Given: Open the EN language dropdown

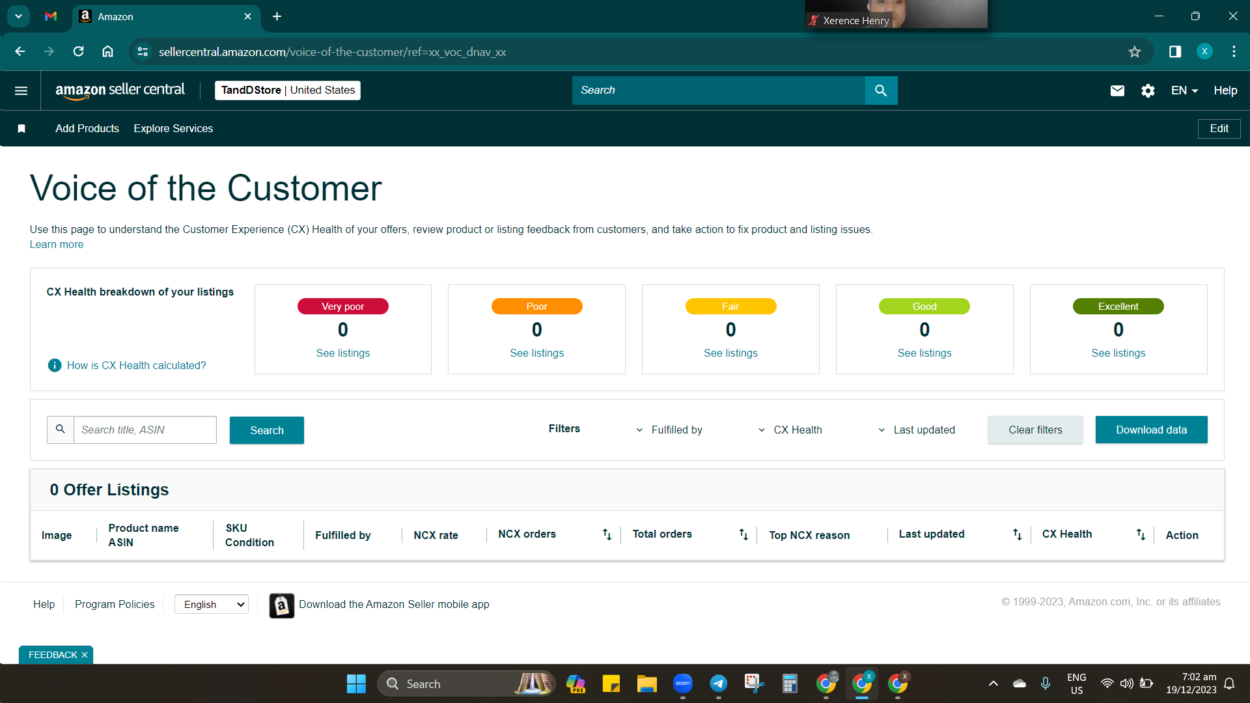Looking at the screenshot, I should (x=1184, y=90).
